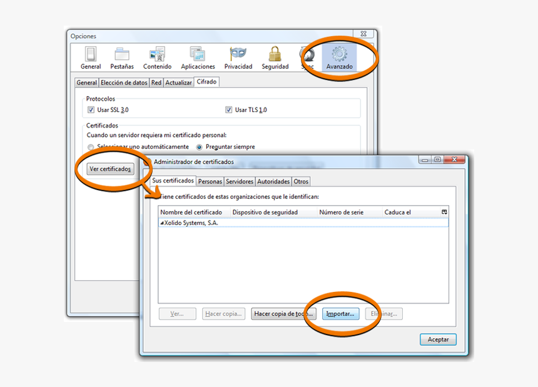Screen dimensions: 538x387
Task: Open the Otros tab
Action: point(301,181)
